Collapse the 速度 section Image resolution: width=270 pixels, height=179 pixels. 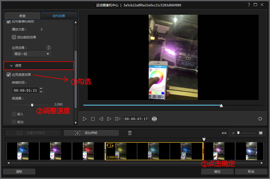39,66
